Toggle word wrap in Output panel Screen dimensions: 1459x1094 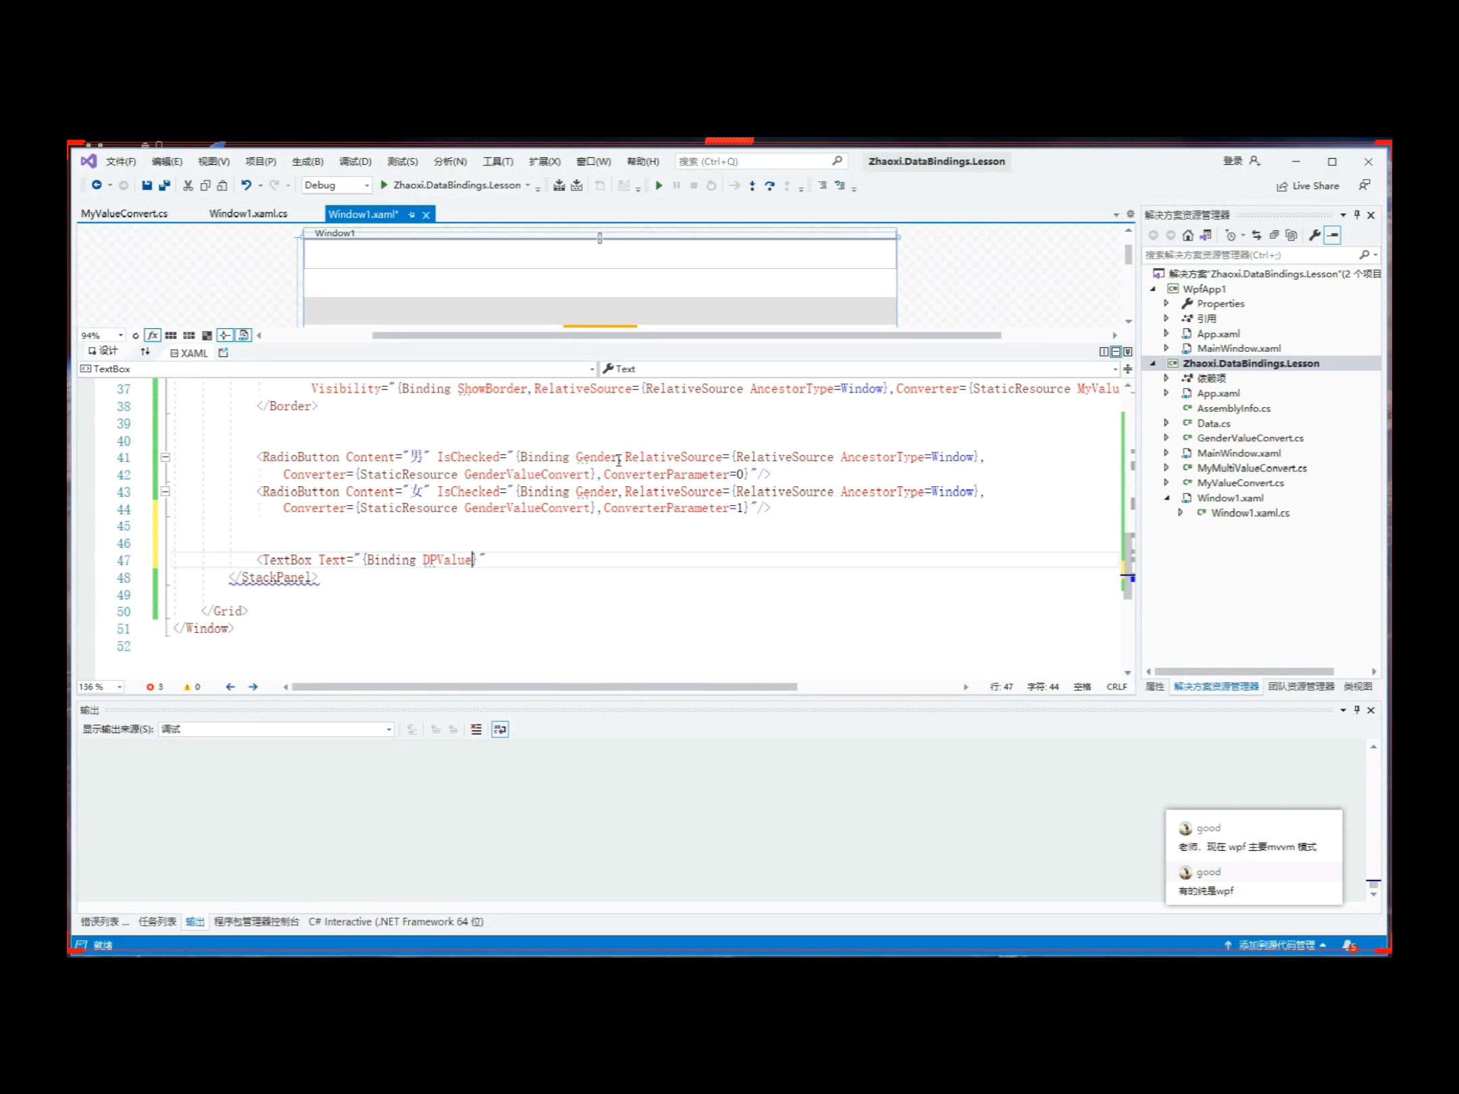coord(500,729)
